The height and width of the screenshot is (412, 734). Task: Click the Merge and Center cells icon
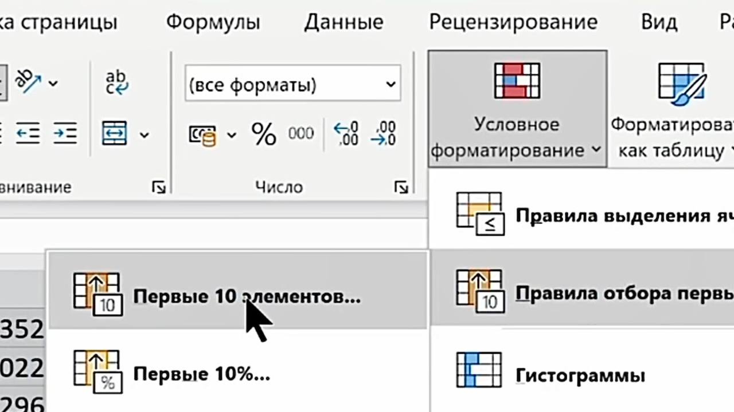pyautogui.click(x=114, y=134)
